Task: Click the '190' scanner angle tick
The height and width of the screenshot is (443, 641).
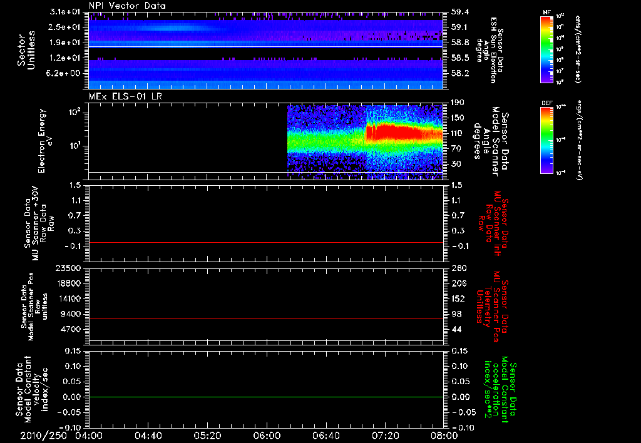Action: (458, 103)
